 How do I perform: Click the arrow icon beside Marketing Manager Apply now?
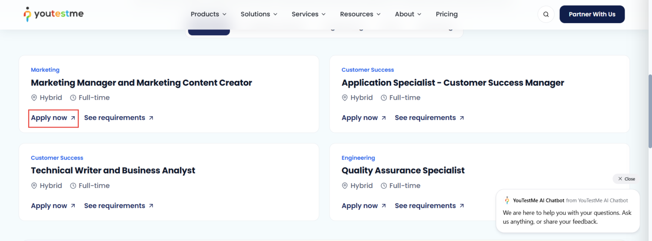pyautogui.click(x=73, y=118)
